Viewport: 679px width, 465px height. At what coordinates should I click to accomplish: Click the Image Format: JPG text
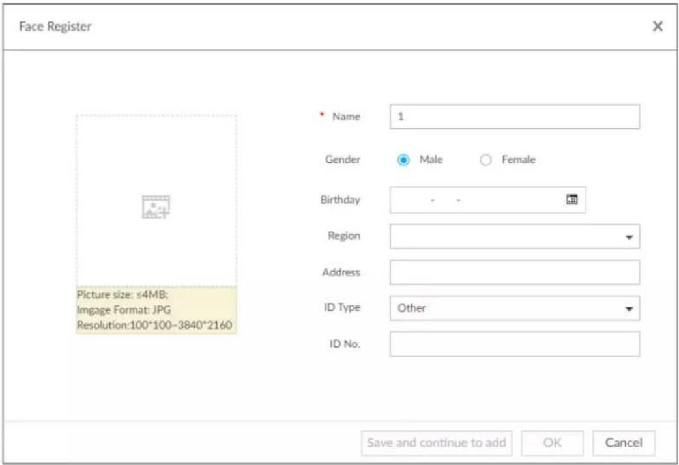[124, 310]
